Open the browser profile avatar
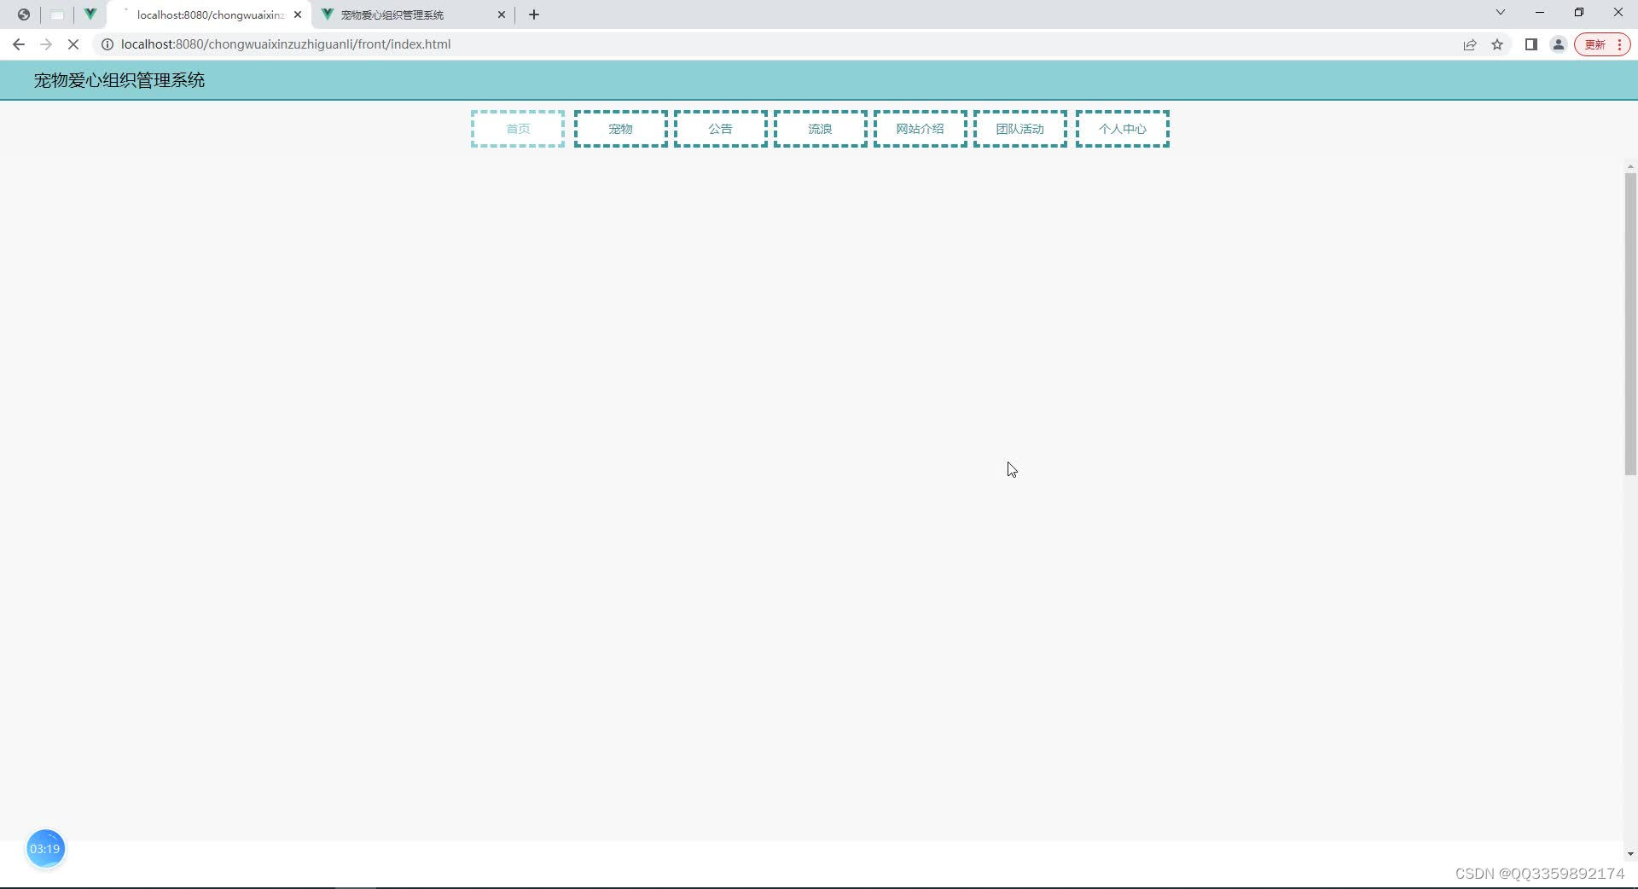The height and width of the screenshot is (889, 1638). [x=1559, y=44]
